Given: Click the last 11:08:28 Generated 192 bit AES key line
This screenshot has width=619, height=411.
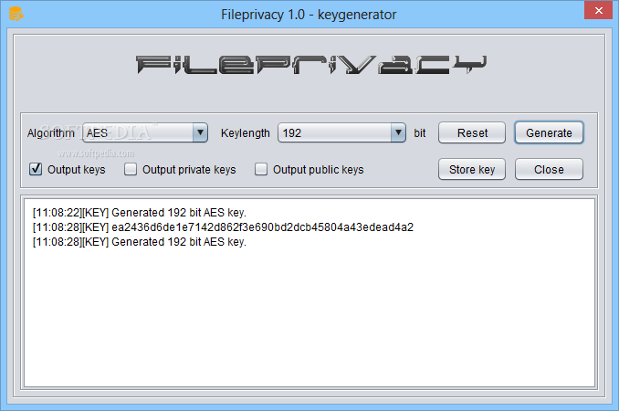Looking at the screenshot, I should click(140, 242).
